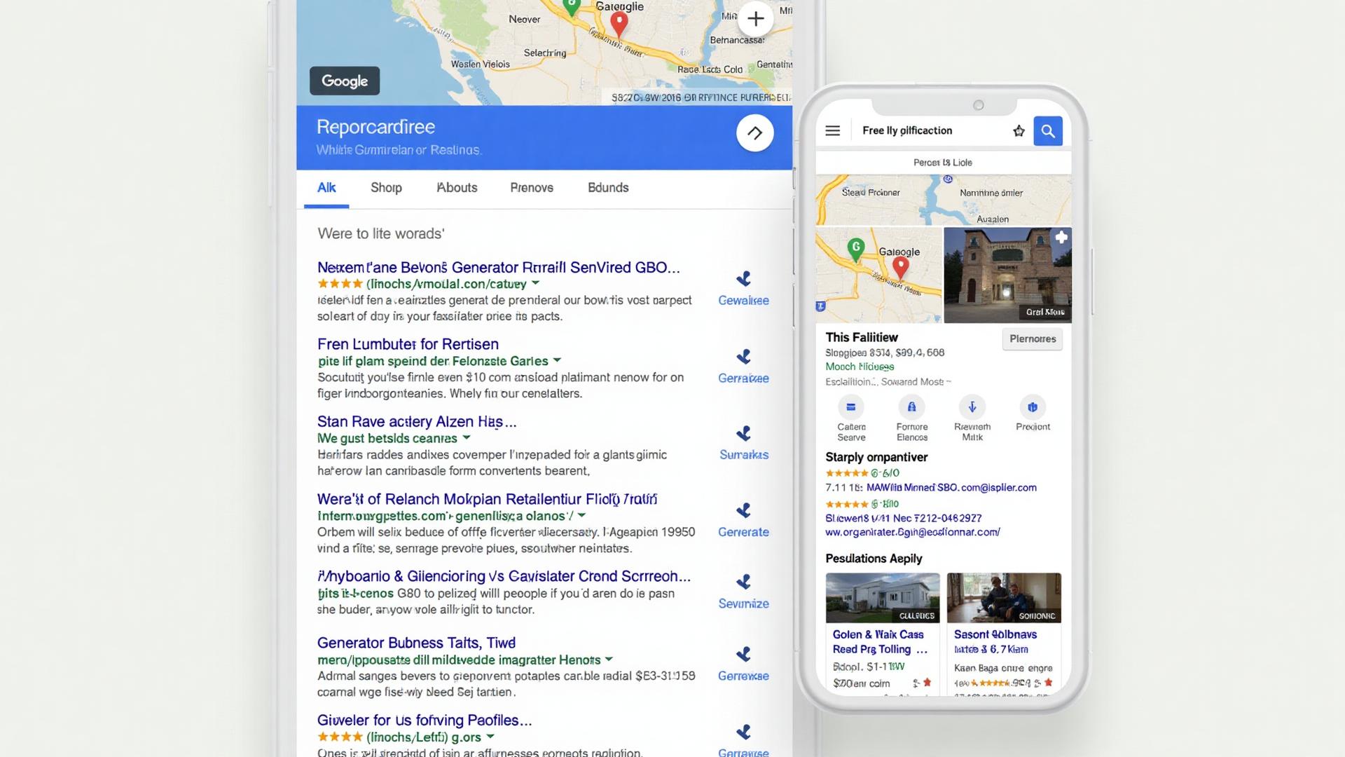Click the "Plernores" button
The image size is (1345, 757).
(1032, 339)
